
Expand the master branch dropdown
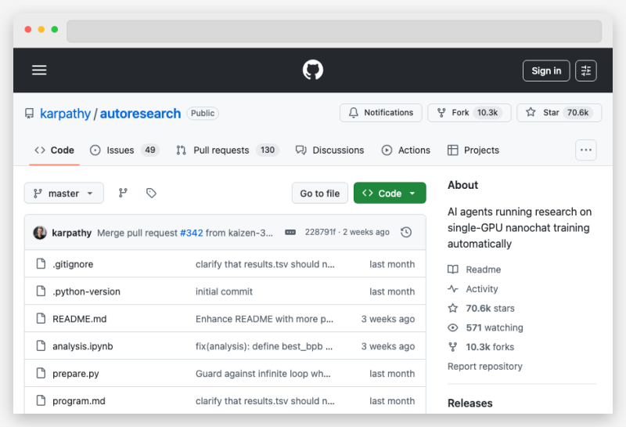pos(64,194)
